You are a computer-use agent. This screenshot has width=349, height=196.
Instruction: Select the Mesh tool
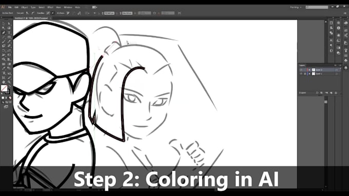coord(4,64)
